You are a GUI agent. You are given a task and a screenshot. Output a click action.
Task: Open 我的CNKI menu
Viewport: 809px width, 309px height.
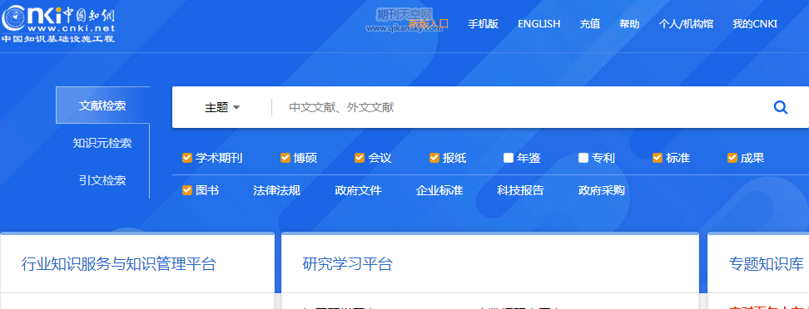coord(755,24)
